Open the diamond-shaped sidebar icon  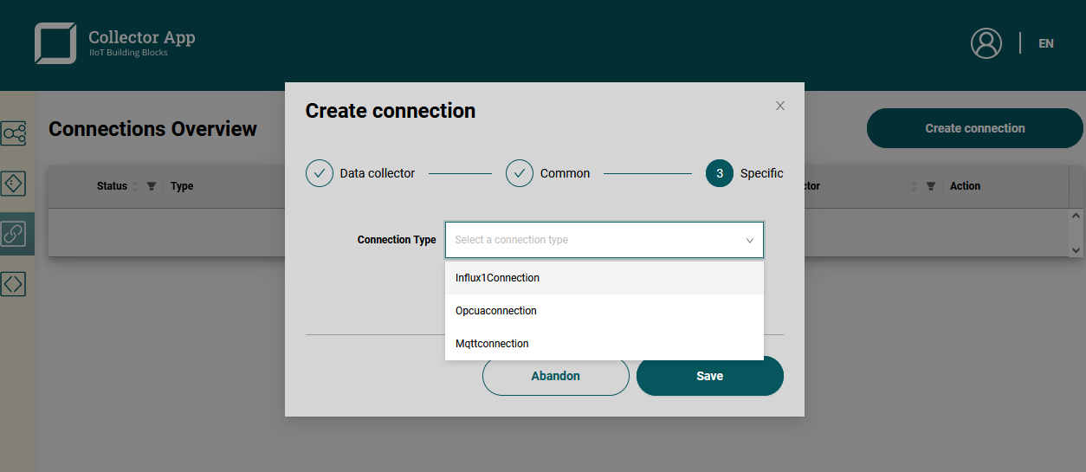[14, 184]
